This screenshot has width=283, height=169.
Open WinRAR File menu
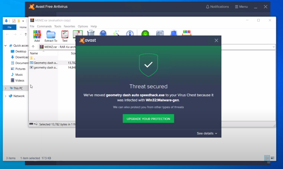(32, 26)
